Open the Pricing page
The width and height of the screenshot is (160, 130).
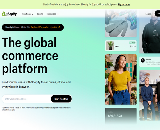pos(40,14)
